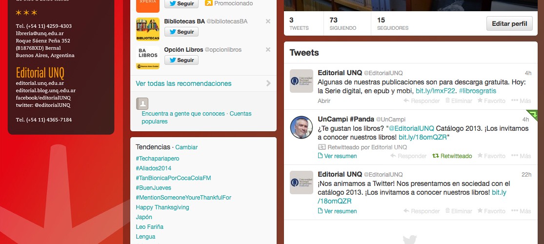Open trend #MentionSomeoneYoureThankfulFor
The image size is (544, 244).
point(183,198)
